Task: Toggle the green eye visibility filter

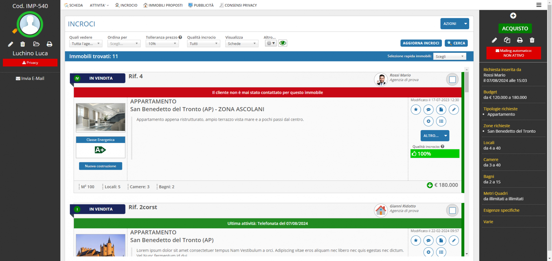Action: click(x=283, y=43)
